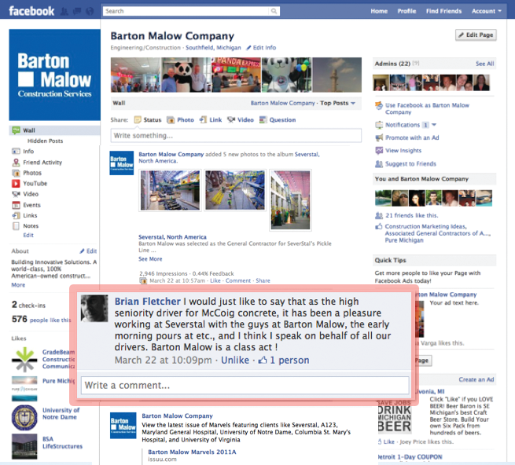Click See All admins link
515x465 pixels.
coord(485,64)
